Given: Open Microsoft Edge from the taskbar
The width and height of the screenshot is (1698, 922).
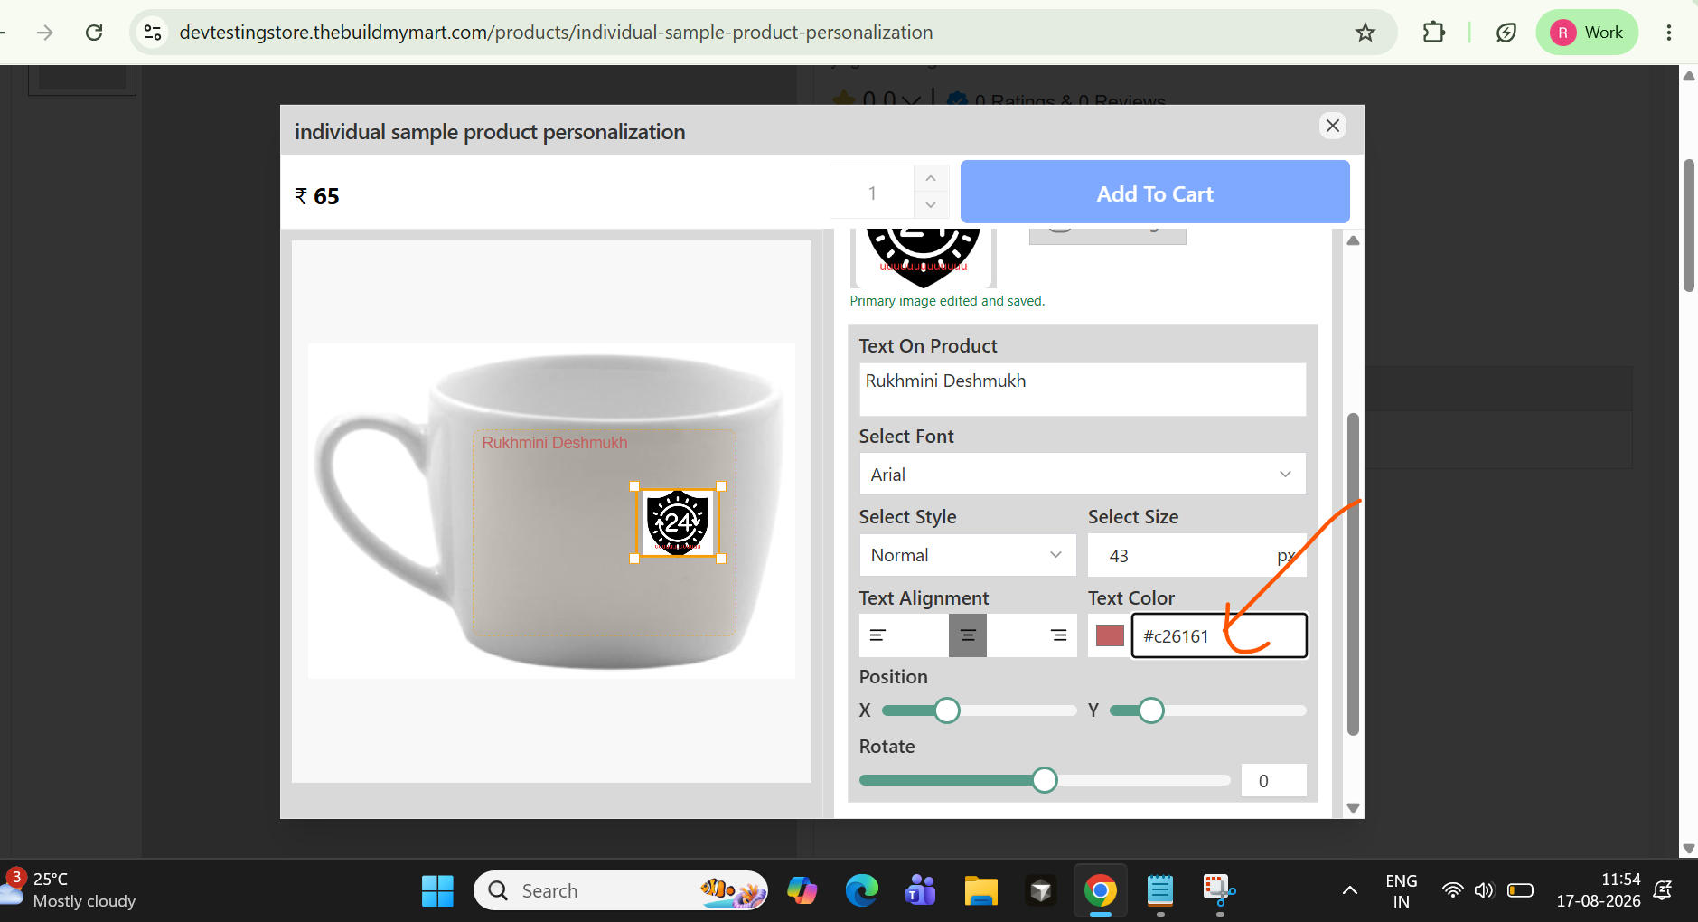Looking at the screenshot, I should click(861, 891).
